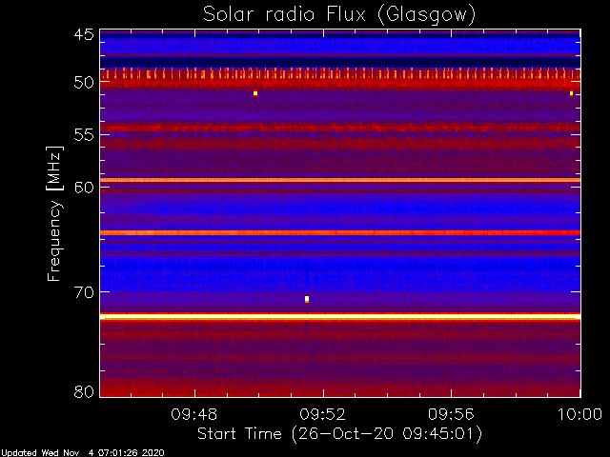
Task: Click the 70 frequency tick label
Action: coord(84,292)
